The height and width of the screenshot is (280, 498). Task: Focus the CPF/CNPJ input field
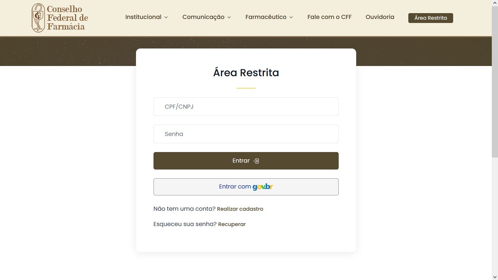click(246, 106)
